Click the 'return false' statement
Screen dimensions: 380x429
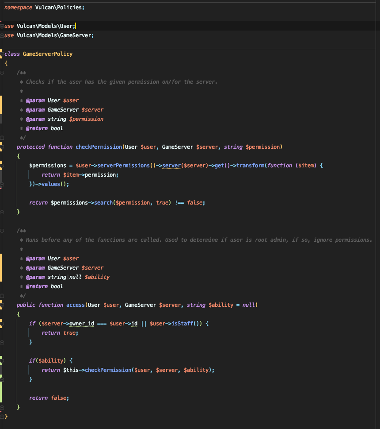[x=49, y=398]
